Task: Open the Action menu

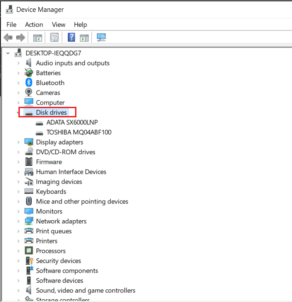Action: point(34,25)
